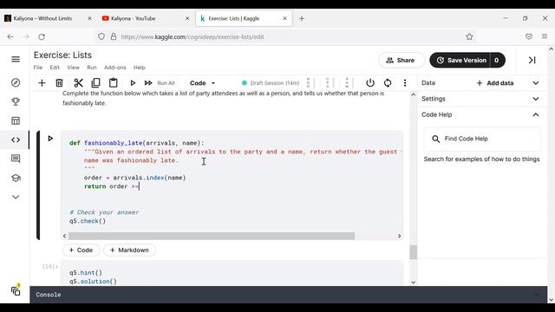Open Datasets table icon in sidebar

click(x=16, y=120)
